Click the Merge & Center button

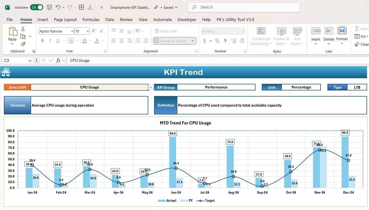tap(175, 41)
